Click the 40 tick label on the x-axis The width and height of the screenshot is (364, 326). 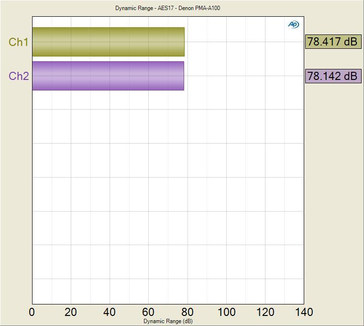tap(110, 312)
